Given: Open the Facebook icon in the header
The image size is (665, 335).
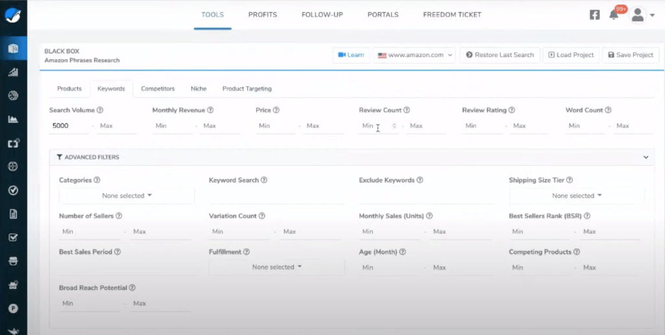Looking at the screenshot, I should 595,15.
